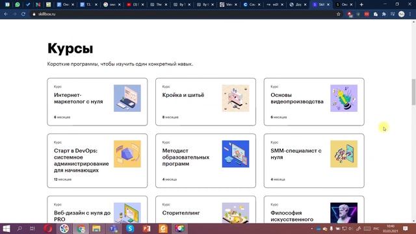
Task: Open 'Философия искусственного' course card
Action: pos(314,209)
